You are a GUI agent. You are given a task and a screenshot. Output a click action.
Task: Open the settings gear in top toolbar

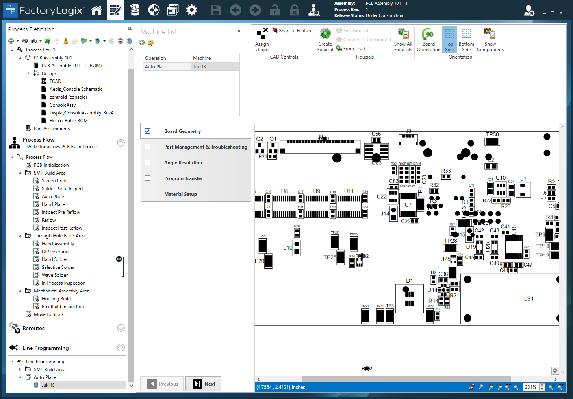192,10
